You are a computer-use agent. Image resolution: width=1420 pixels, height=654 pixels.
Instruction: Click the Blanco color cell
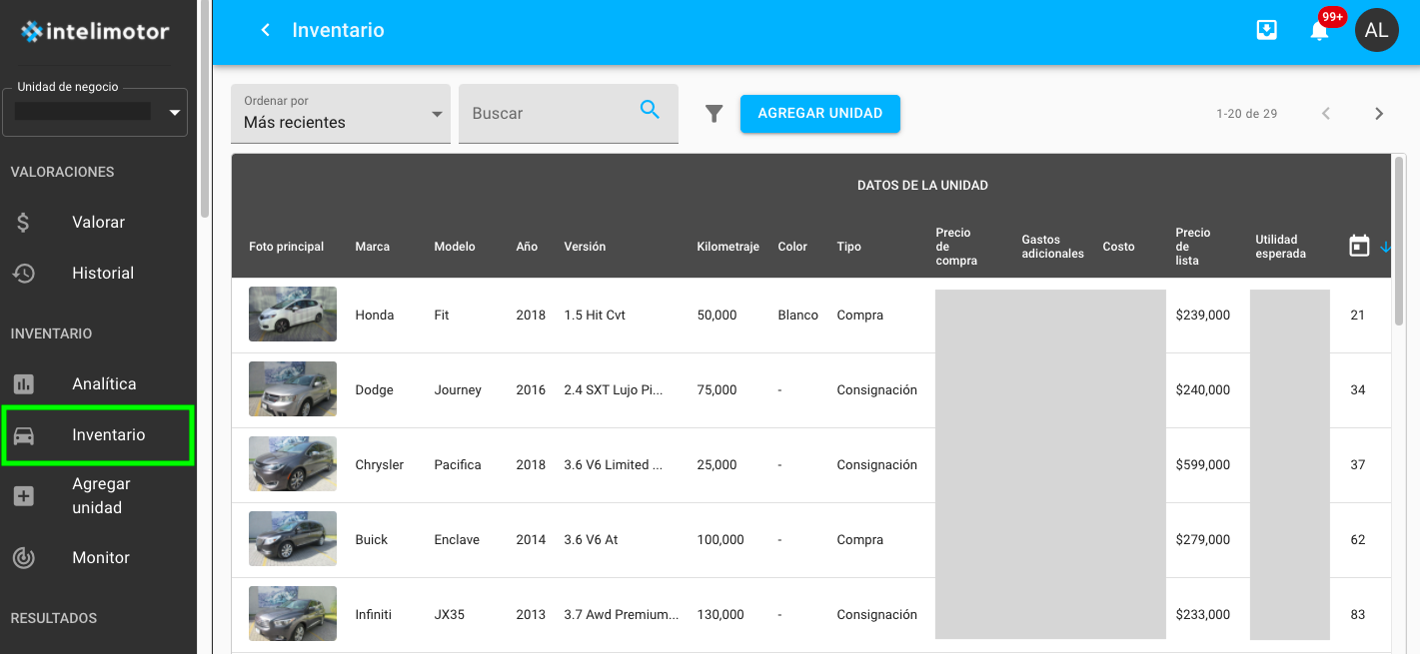(x=797, y=315)
